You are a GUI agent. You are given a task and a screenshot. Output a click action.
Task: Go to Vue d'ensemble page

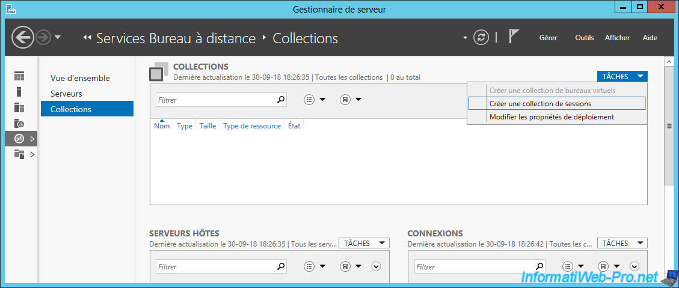(x=80, y=78)
